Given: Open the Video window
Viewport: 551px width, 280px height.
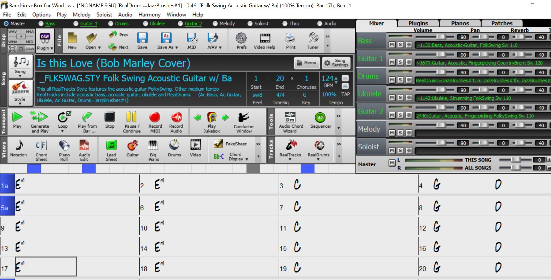Looking at the screenshot, I should click(x=196, y=149).
